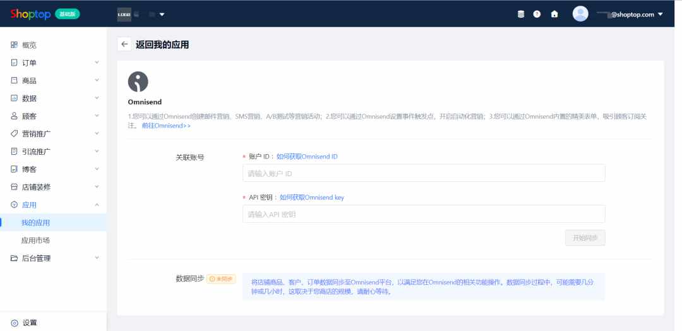Open 如何获取Omnisend key link

point(312,198)
